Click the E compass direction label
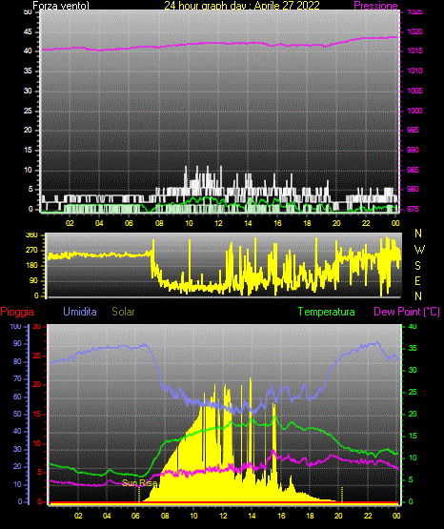This screenshot has width=444, height=529. pyautogui.click(x=417, y=280)
